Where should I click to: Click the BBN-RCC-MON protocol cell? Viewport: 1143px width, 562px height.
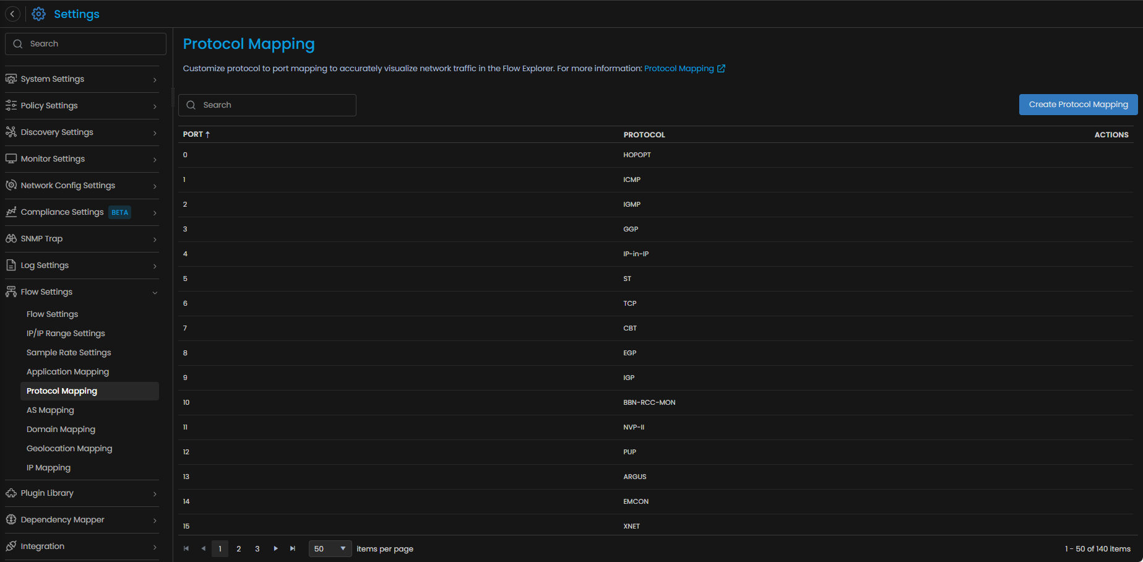pos(649,402)
